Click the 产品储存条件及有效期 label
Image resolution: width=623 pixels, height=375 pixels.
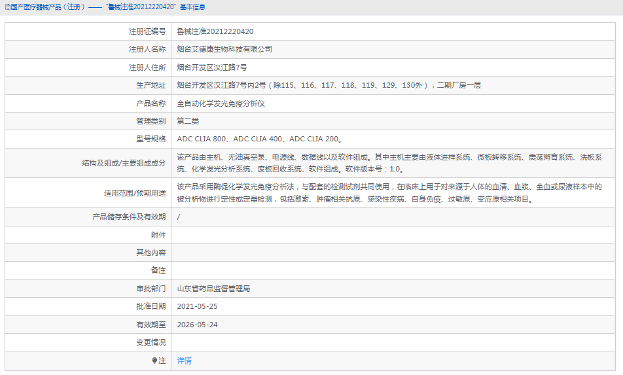pyautogui.click(x=129, y=217)
